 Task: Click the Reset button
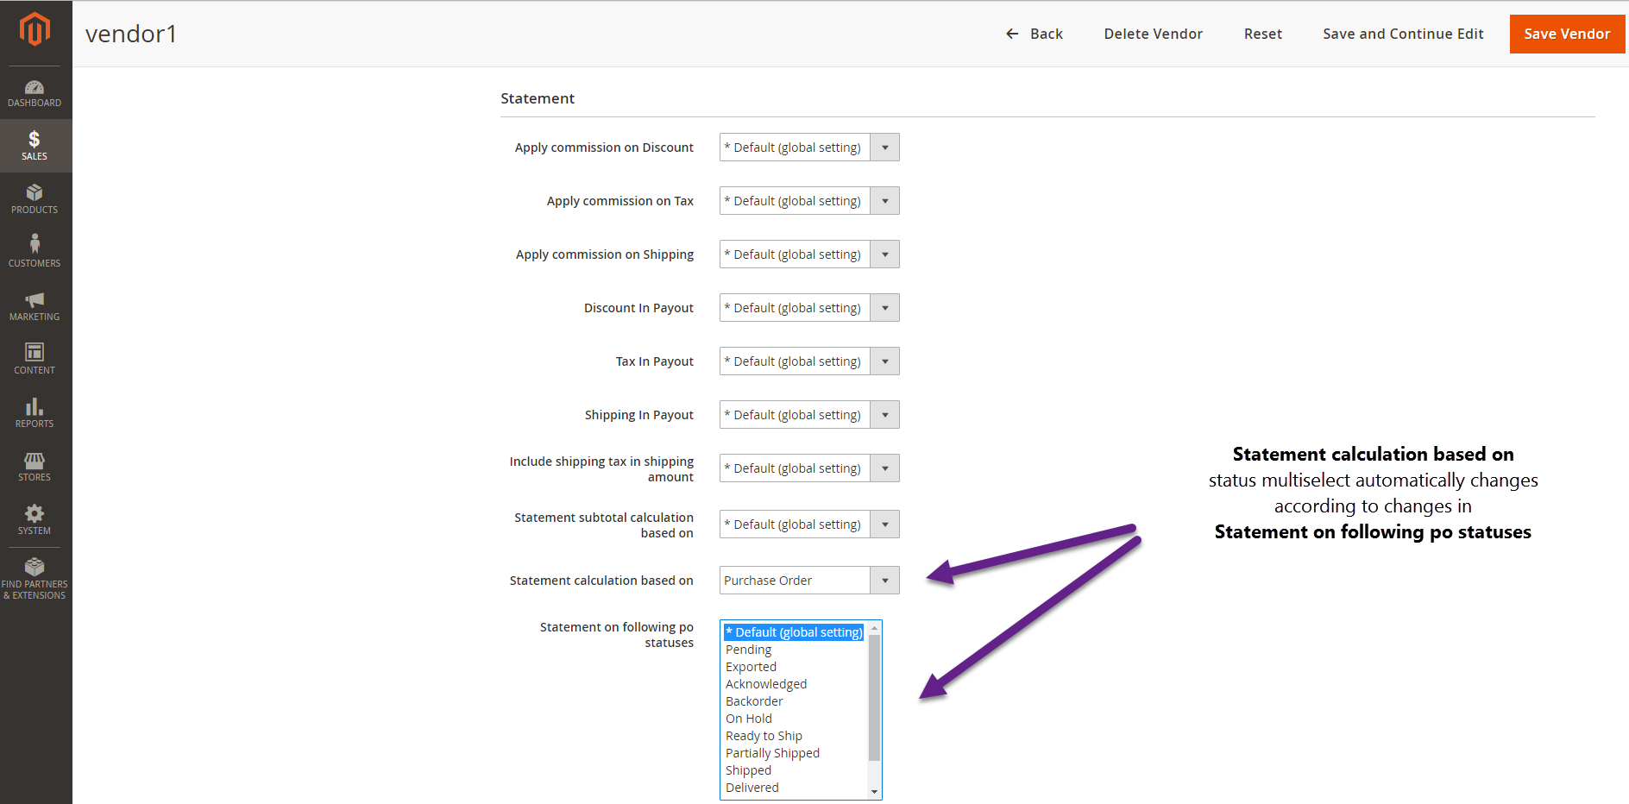[x=1262, y=34]
